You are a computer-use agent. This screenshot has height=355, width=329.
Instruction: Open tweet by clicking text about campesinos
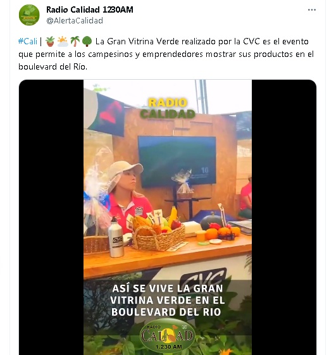(166, 54)
